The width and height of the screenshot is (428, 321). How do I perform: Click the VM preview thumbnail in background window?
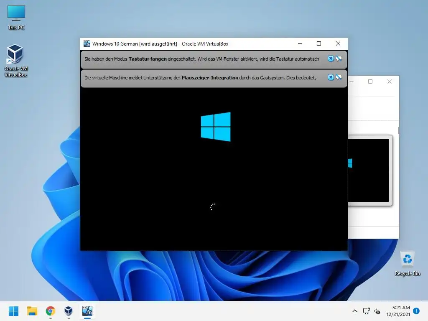click(369, 171)
